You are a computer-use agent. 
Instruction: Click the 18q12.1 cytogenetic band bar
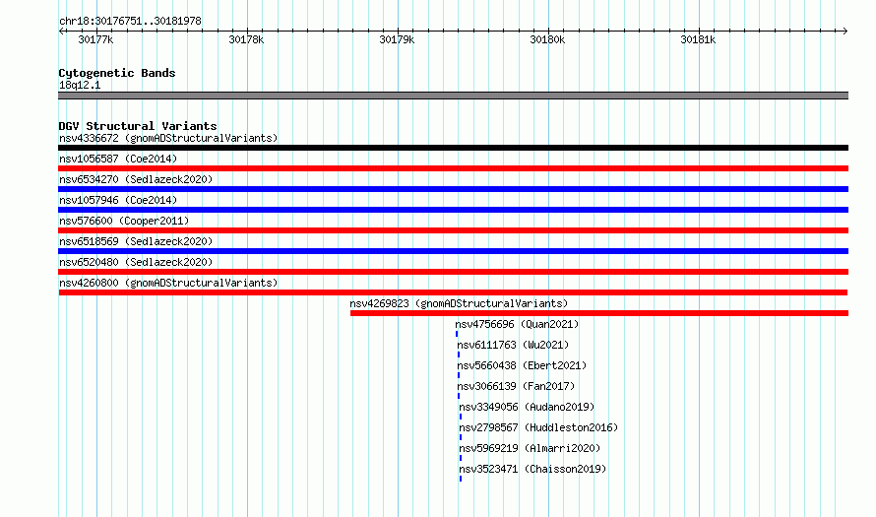click(x=453, y=96)
